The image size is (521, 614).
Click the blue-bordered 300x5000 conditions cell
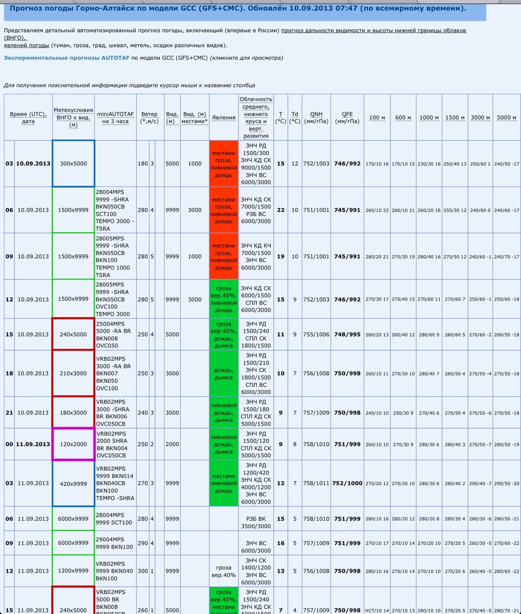click(73, 164)
